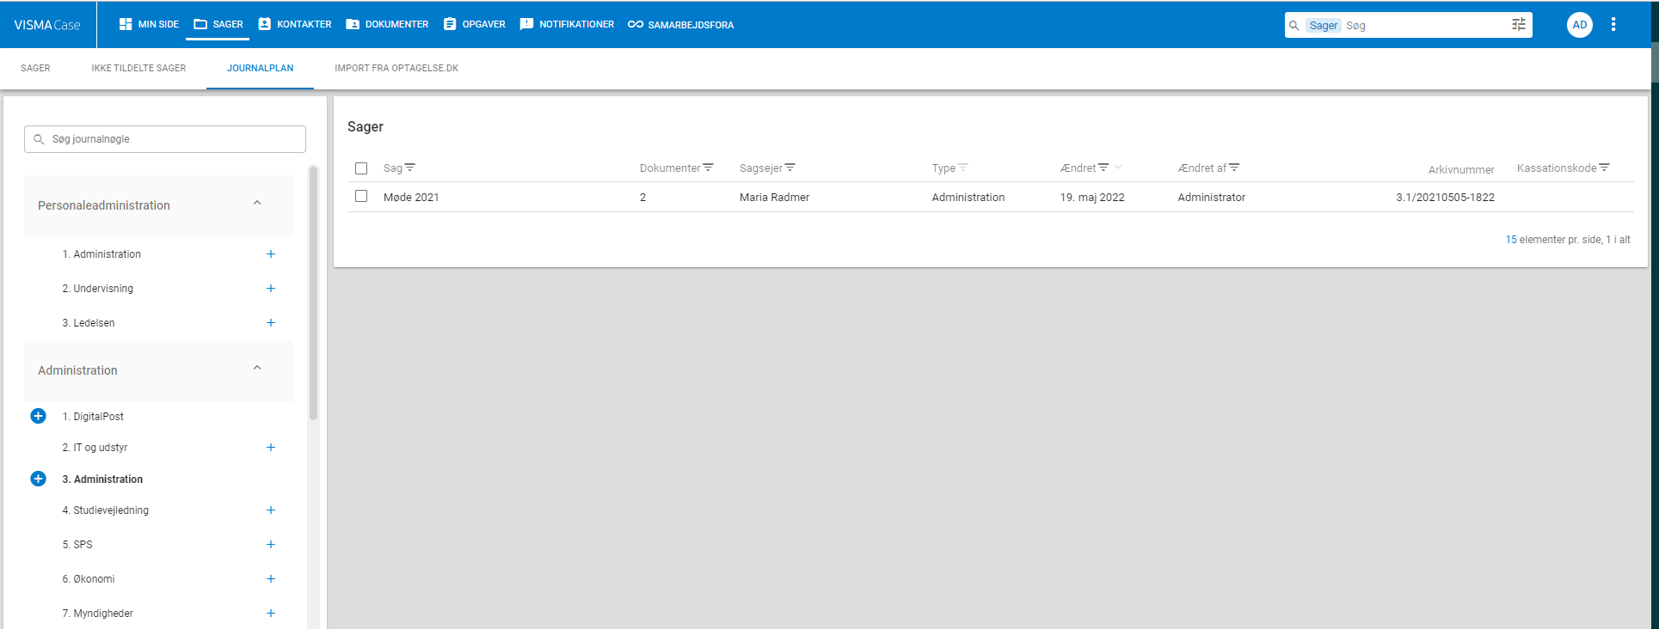
Task: Click the journal tree scrollbar
Action: (x=313, y=292)
